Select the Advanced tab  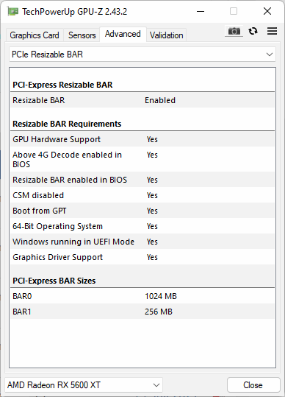point(123,34)
